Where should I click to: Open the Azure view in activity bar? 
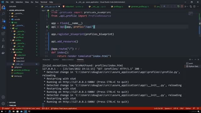point(3,46)
